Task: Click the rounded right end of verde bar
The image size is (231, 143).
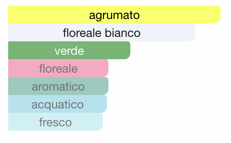Action: pos(128,50)
